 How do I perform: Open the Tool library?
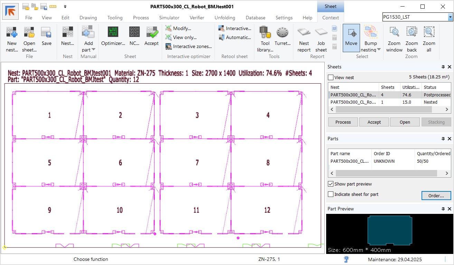[265, 33]
